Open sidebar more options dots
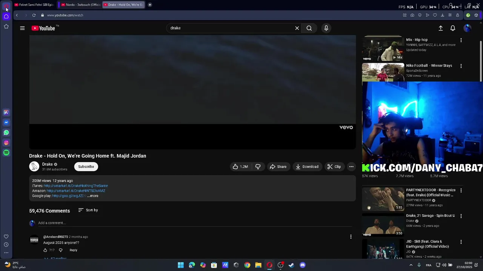Screen dimensions: 483x271 coord(6,253)
